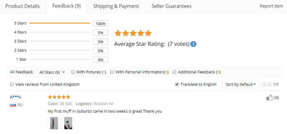The height and width of the screenshot is (134, 287).
Task: Expand the Sort by default dropdown
Action: coord(240,84)
